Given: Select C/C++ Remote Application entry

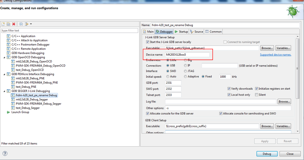Looking at the screenshot, I should (29, 49).
